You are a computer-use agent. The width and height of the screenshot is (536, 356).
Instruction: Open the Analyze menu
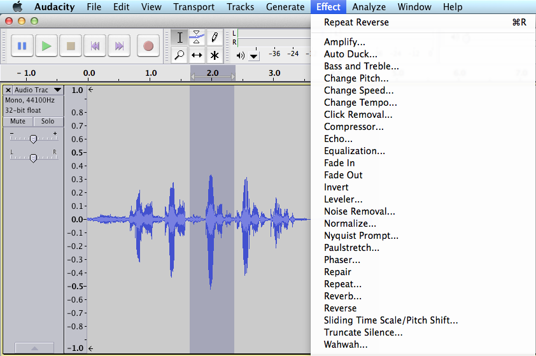pyautogui.click(x=369, y=7)
